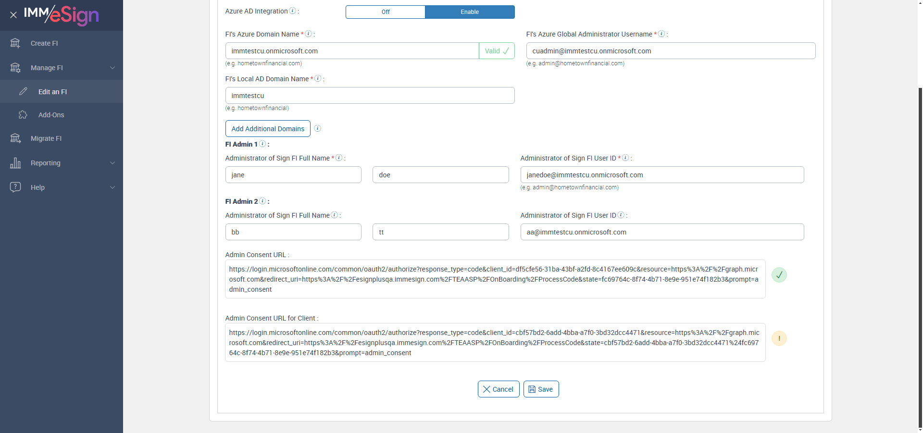
Task: Click the info icon next to FI Admin 2
Action: coord(262,201)
